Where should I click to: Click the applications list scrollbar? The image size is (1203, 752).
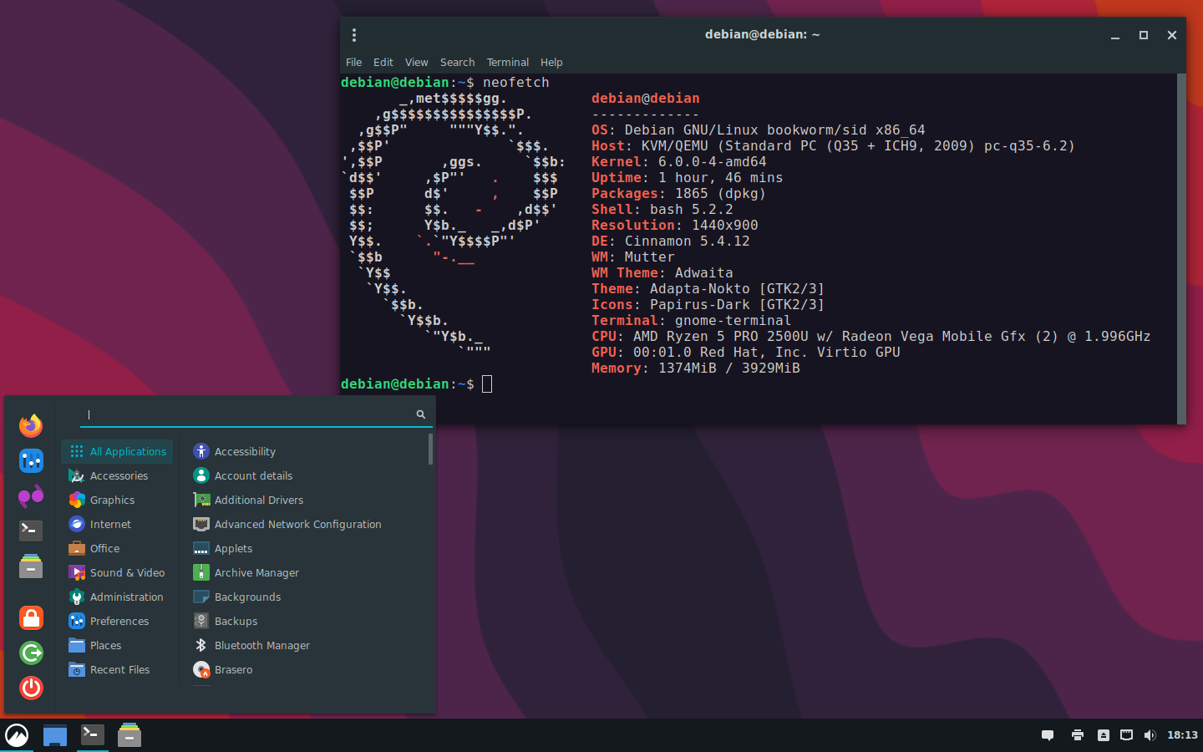(x=430, y=449)
